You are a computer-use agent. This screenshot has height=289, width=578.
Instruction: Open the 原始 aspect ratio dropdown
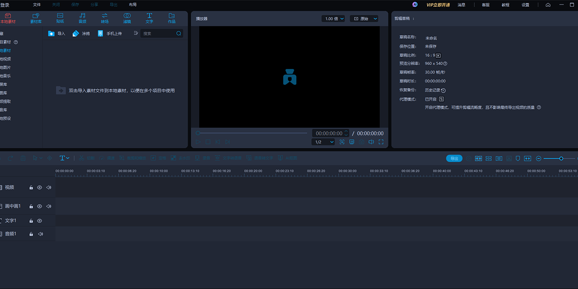364,19
